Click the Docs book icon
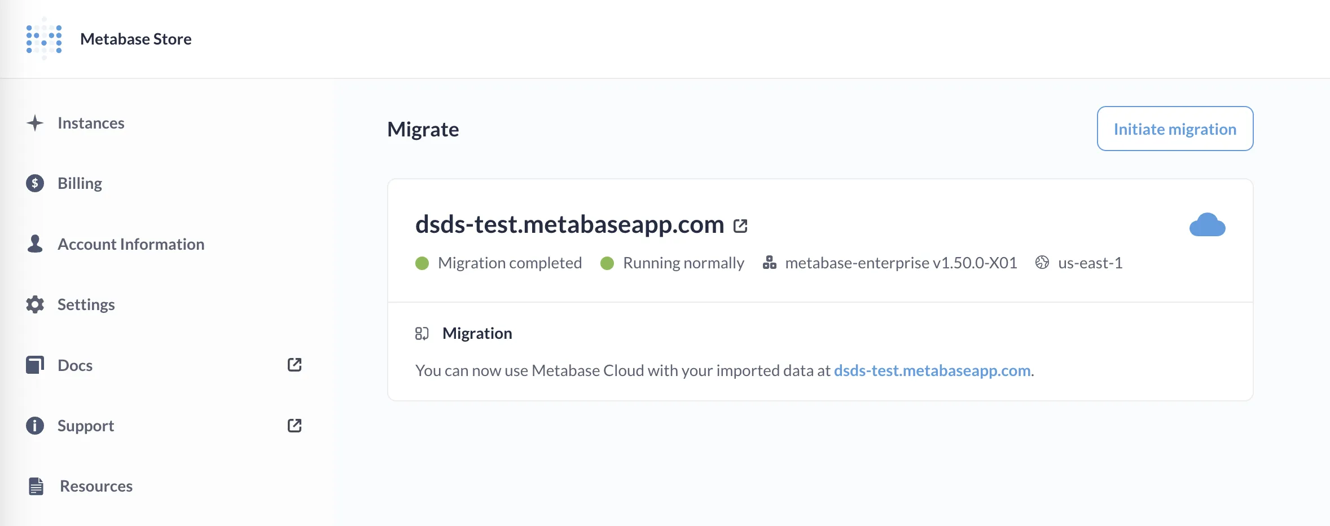Viewport: 1330px width, 526px height. (x=35, y=365)
